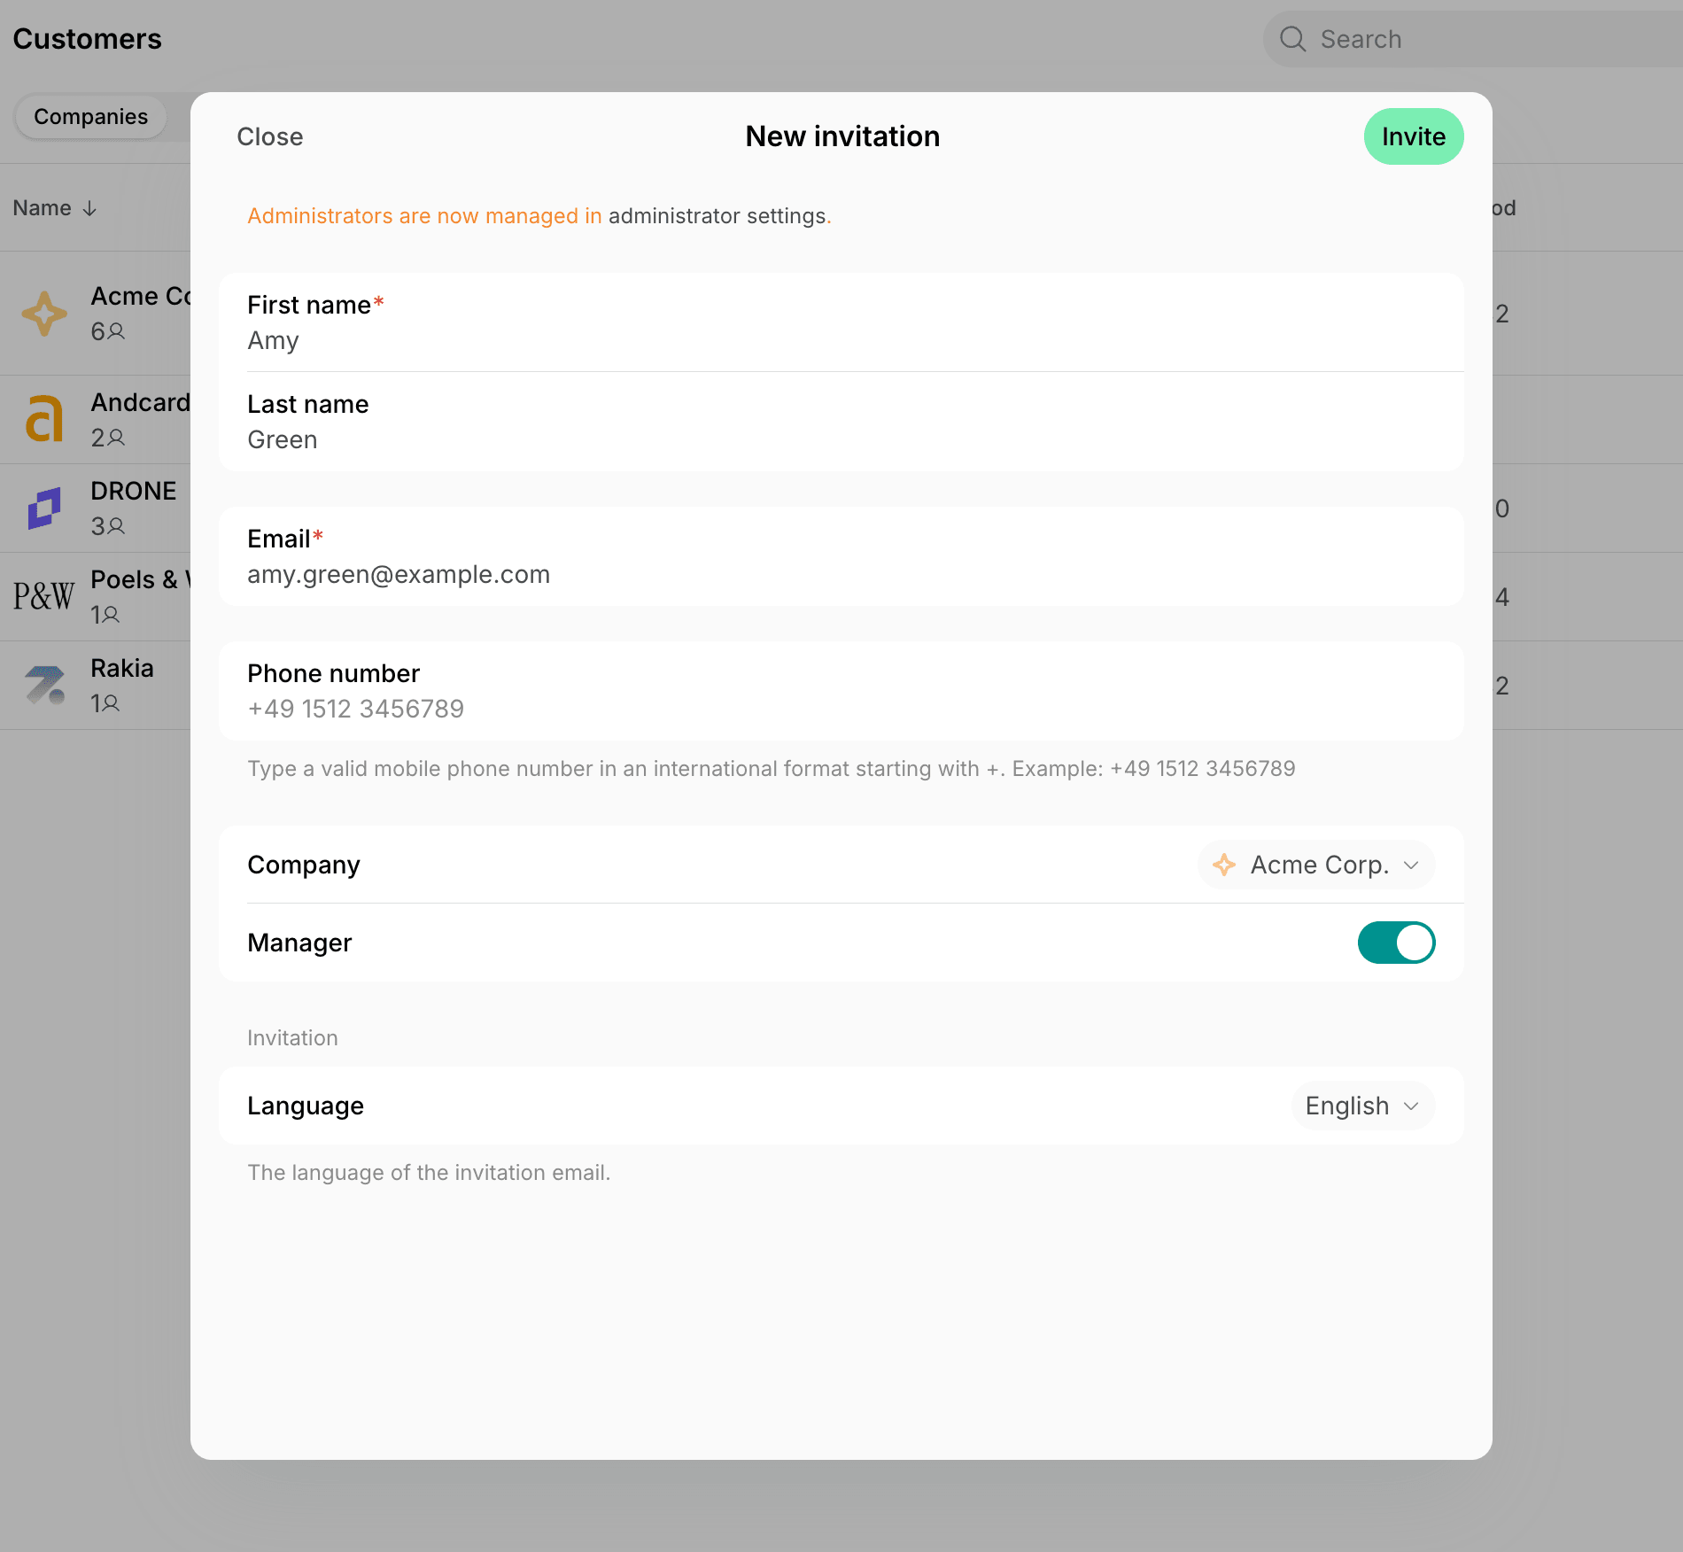This screenshot has width=1683, height=1552.
Task: Click the Search field in Customers header
Action: tap(1472, 39)
